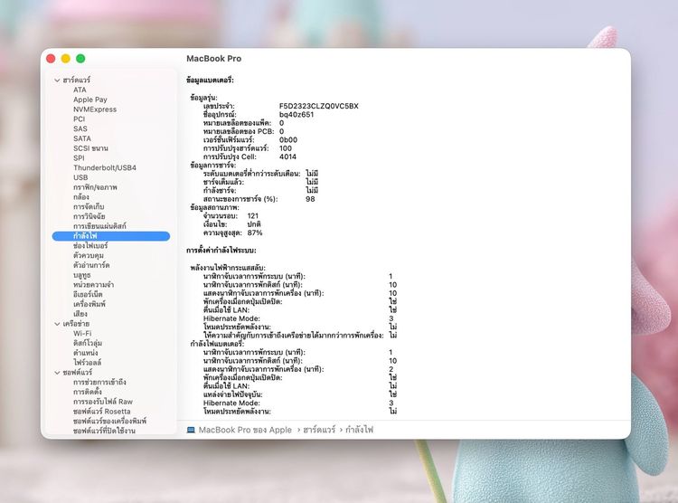Screen dimensions: 678x503
Task: Select SAS in the hardware list
Action: click(x=80, y=128)
